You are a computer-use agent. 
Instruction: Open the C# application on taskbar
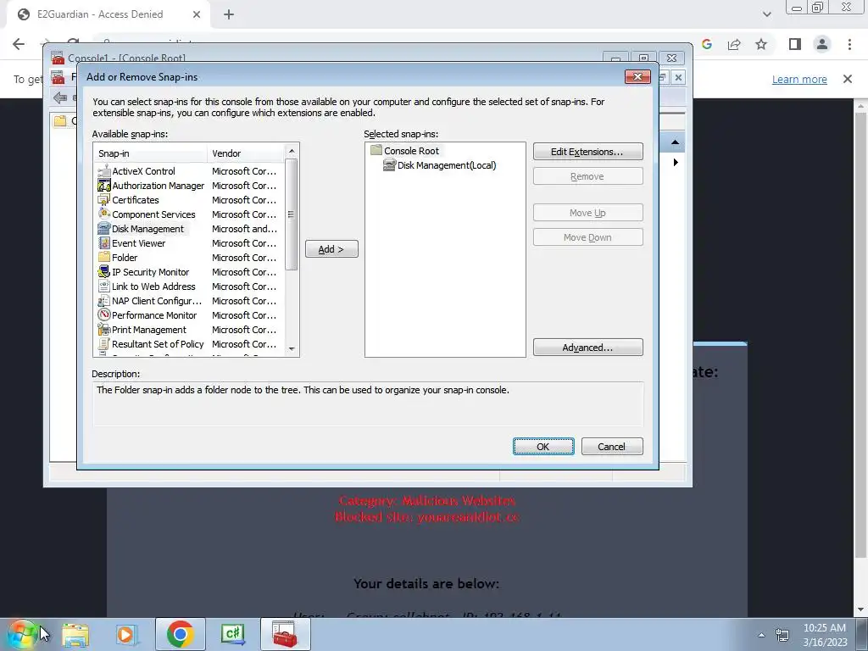pos(232,634)
